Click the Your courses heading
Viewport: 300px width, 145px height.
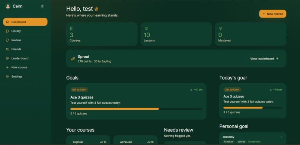tap(80, 130)
